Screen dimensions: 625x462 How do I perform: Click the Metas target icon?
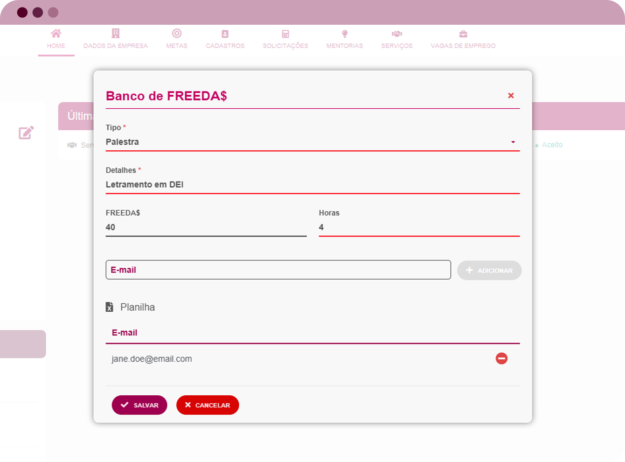[x=177, y=34]
